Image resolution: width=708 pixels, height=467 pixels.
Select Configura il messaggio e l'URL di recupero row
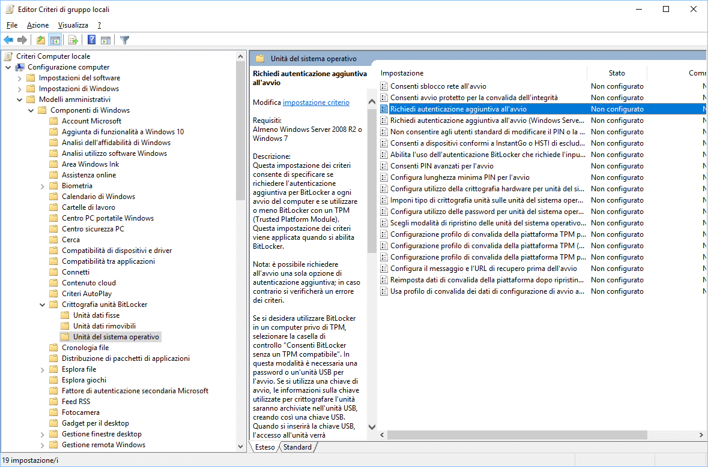tap(542, 268)
